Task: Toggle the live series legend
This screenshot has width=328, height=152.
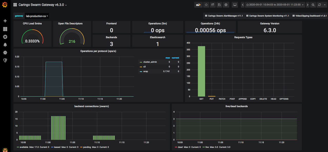Action: (208, 147)
